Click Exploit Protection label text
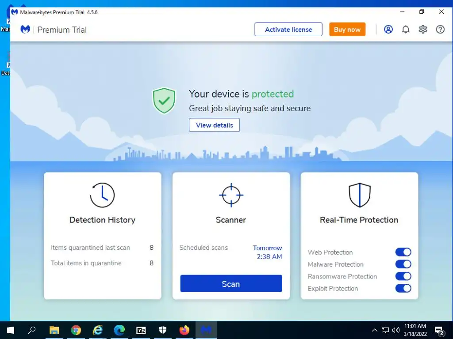Image resolution: width=453 pixels, height=339 pixels. [x=333, y=289]
